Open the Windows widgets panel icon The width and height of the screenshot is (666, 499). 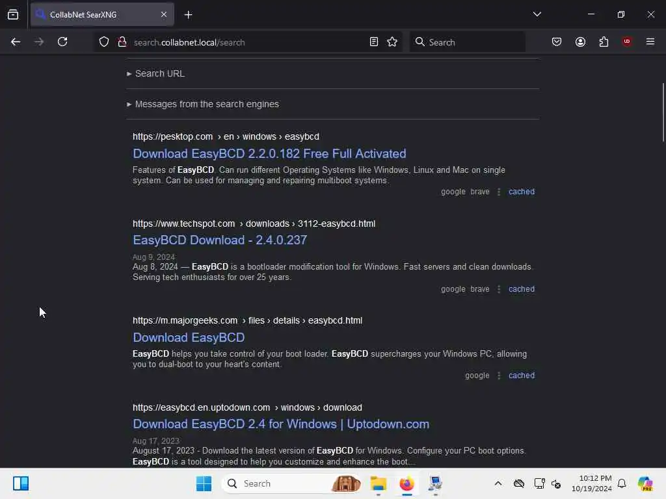20,483
